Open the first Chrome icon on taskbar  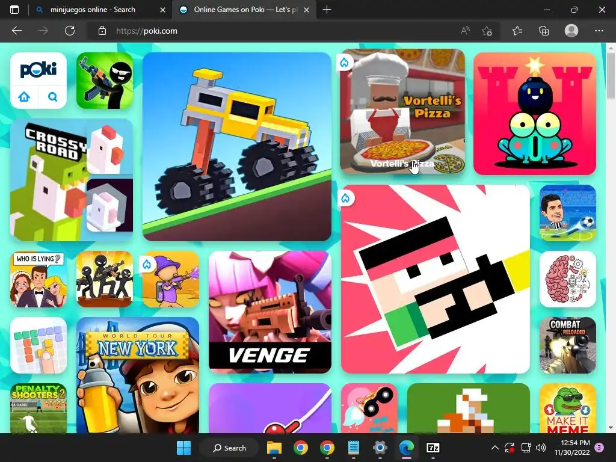301,448
